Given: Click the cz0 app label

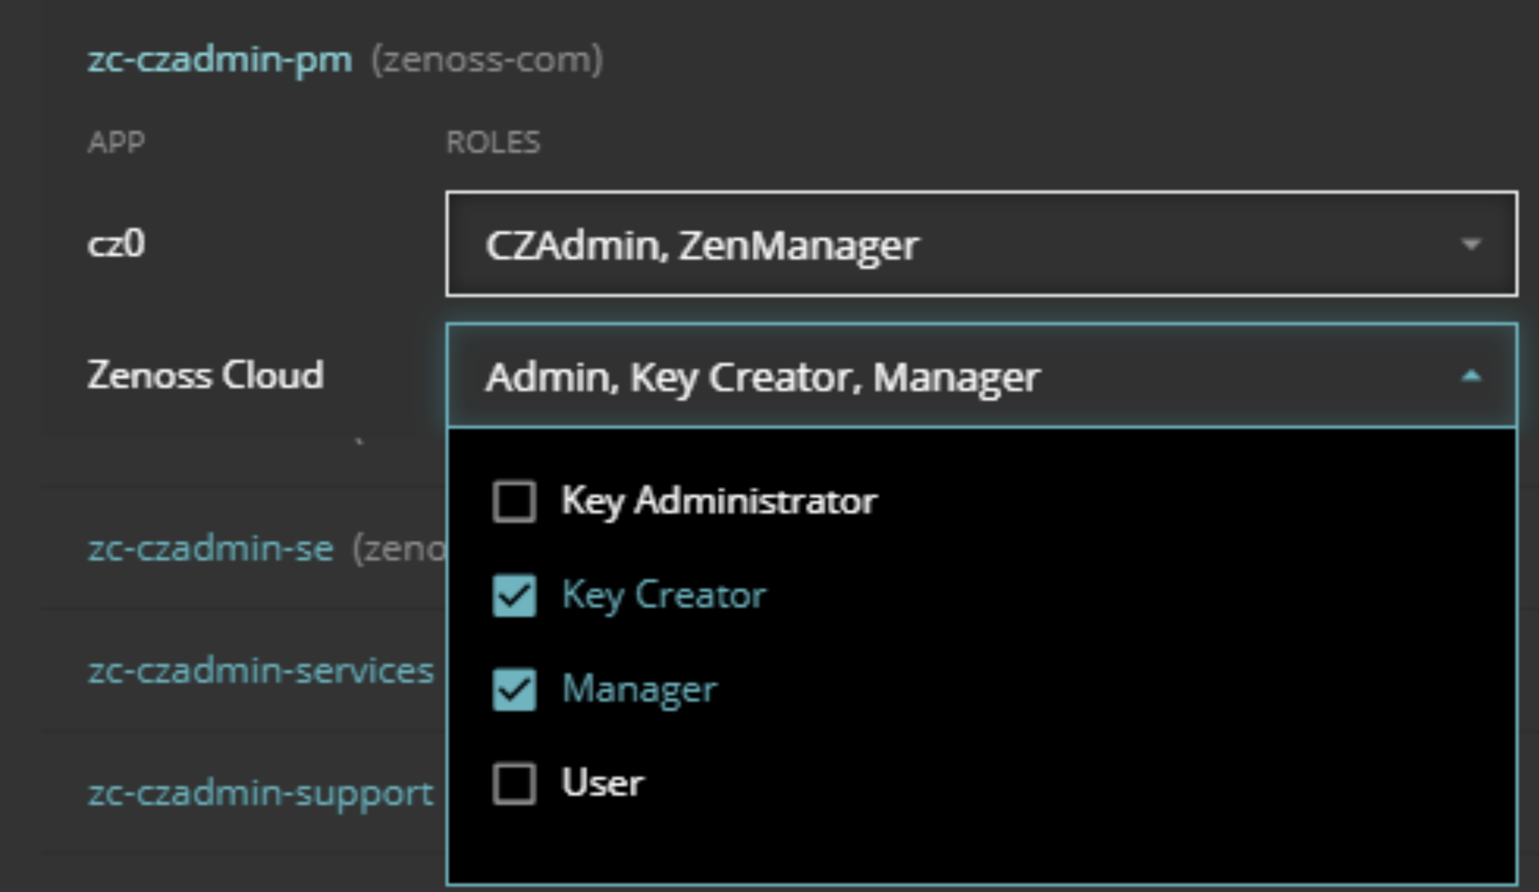Looking at the screenshot, I should [x=116, y=244].
